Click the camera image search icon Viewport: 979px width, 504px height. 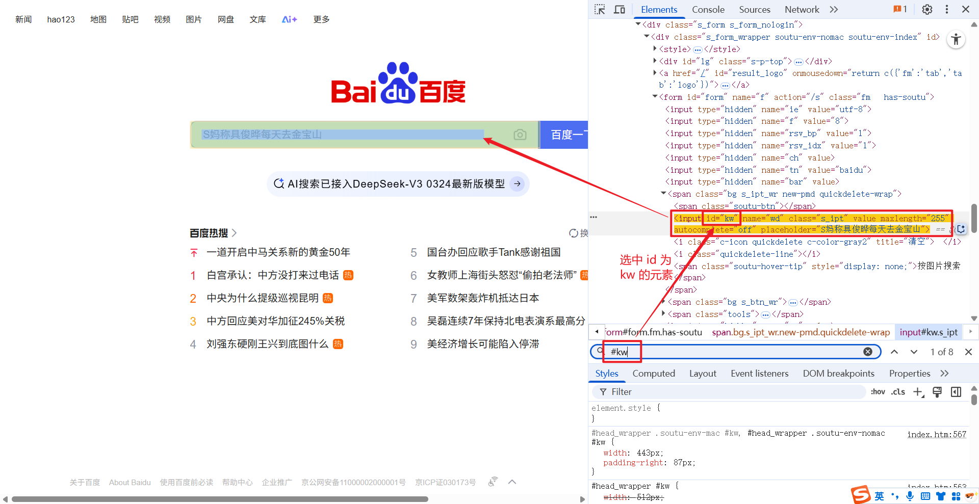coord(520,135)
